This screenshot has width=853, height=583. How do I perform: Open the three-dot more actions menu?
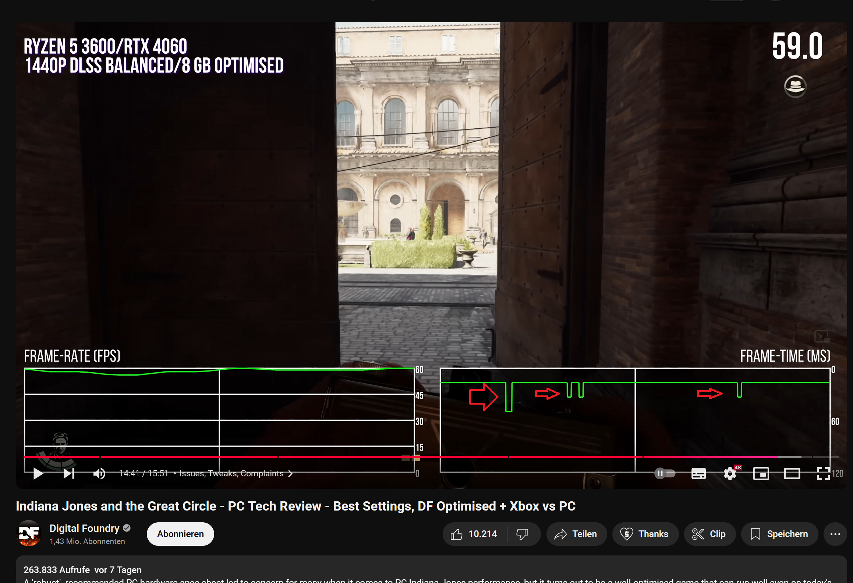(x=835, y=534)
